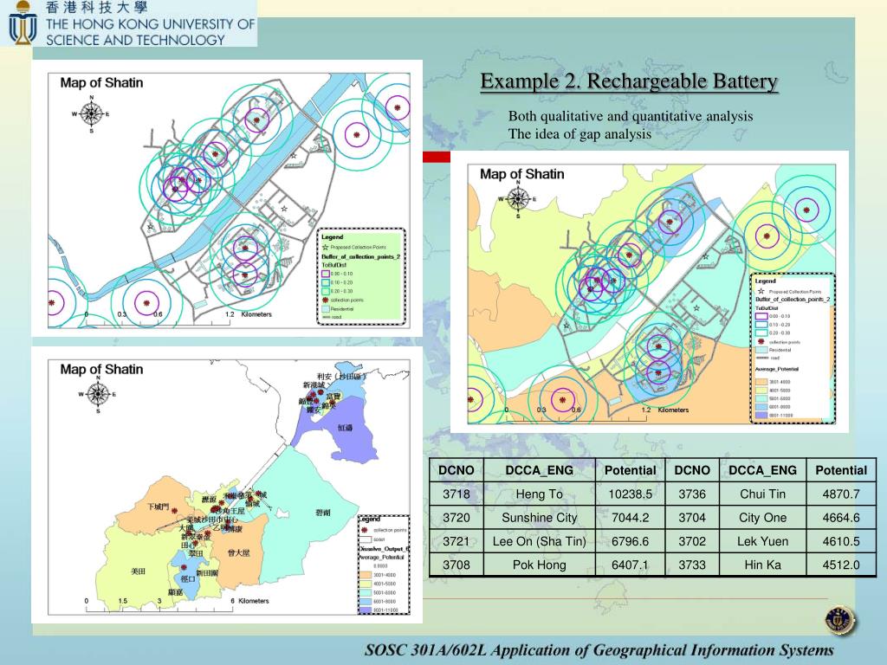Click the Chinese university name 香港科技大學

(96, 7)
